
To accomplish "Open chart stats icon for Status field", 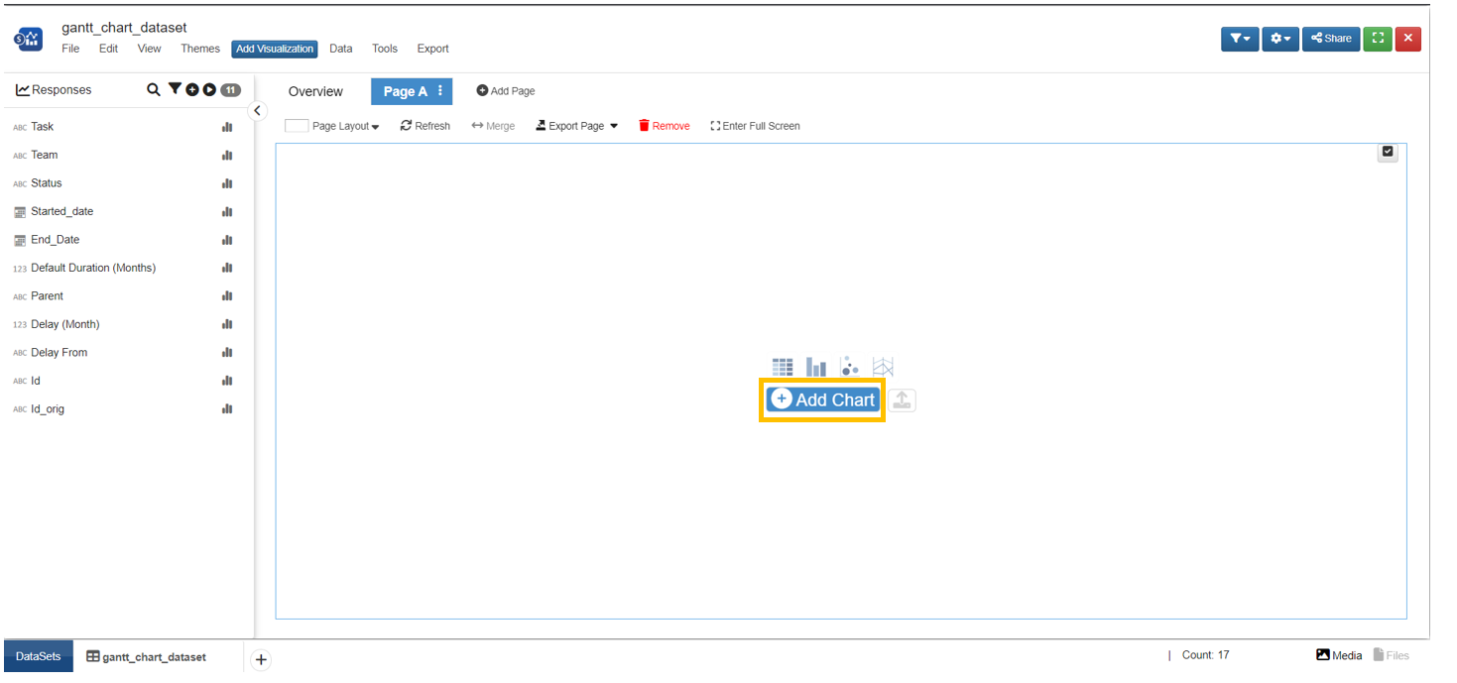I will (x=227, y=183).
